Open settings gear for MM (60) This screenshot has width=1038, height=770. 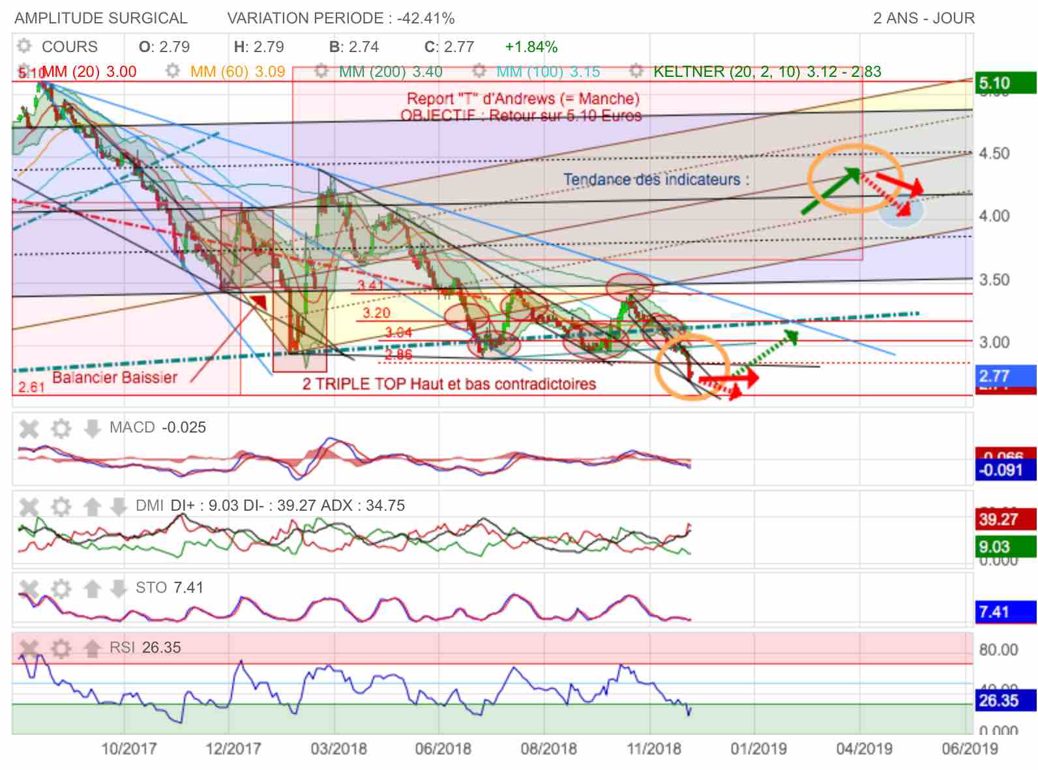pyautogui.click(x=173, y=71)
